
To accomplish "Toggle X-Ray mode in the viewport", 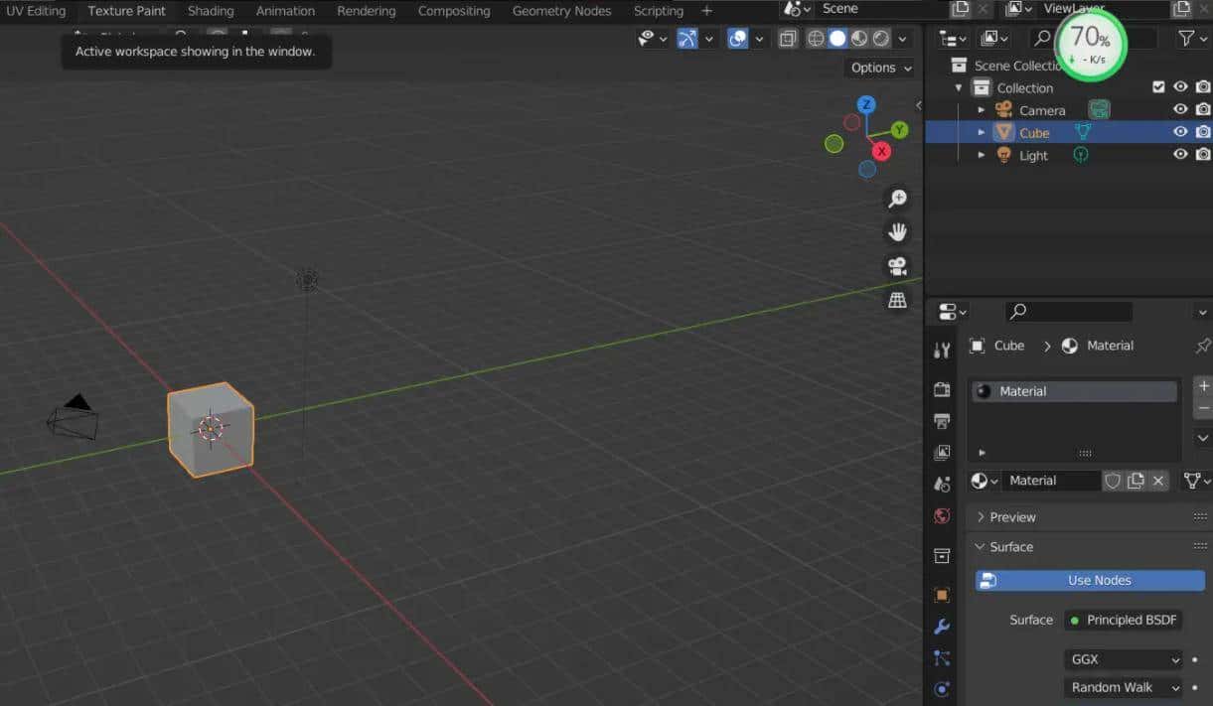I will click(788, 38).
